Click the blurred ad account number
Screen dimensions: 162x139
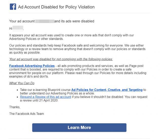(x=45, y=21)
